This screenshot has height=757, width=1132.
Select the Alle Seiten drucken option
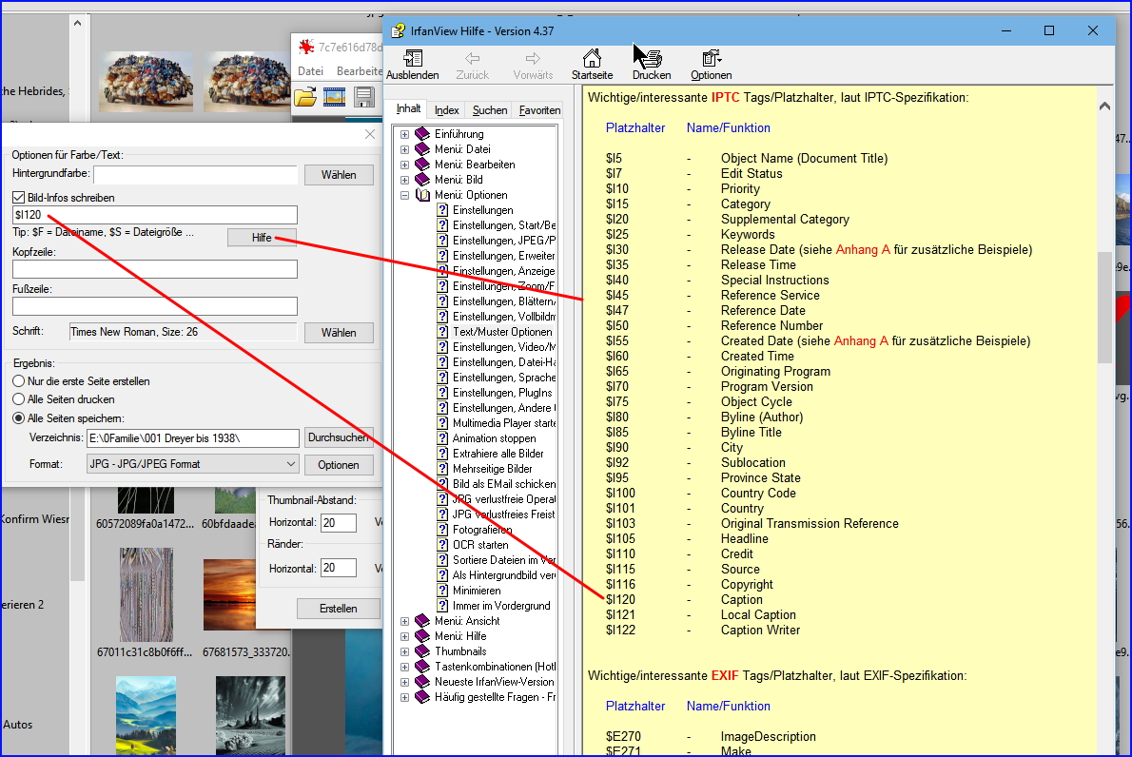[19, 399]
